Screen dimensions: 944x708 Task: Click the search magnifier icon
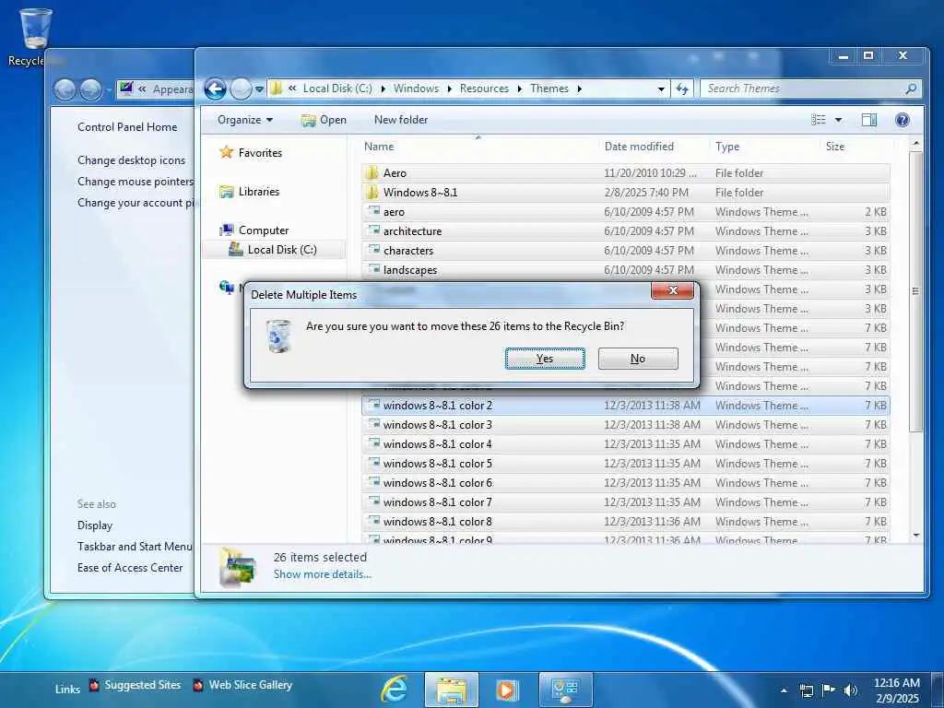pos(912,89)
